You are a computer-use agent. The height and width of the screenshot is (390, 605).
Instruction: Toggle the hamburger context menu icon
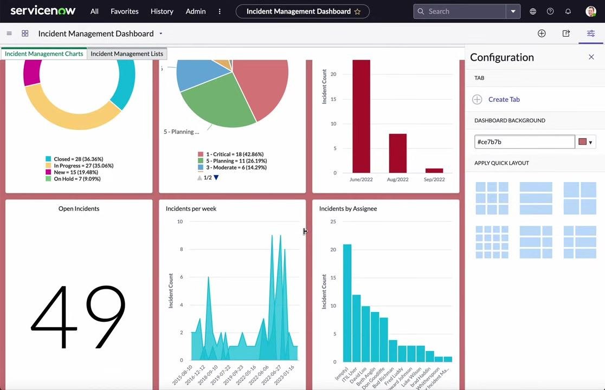[x=9, y=34]
